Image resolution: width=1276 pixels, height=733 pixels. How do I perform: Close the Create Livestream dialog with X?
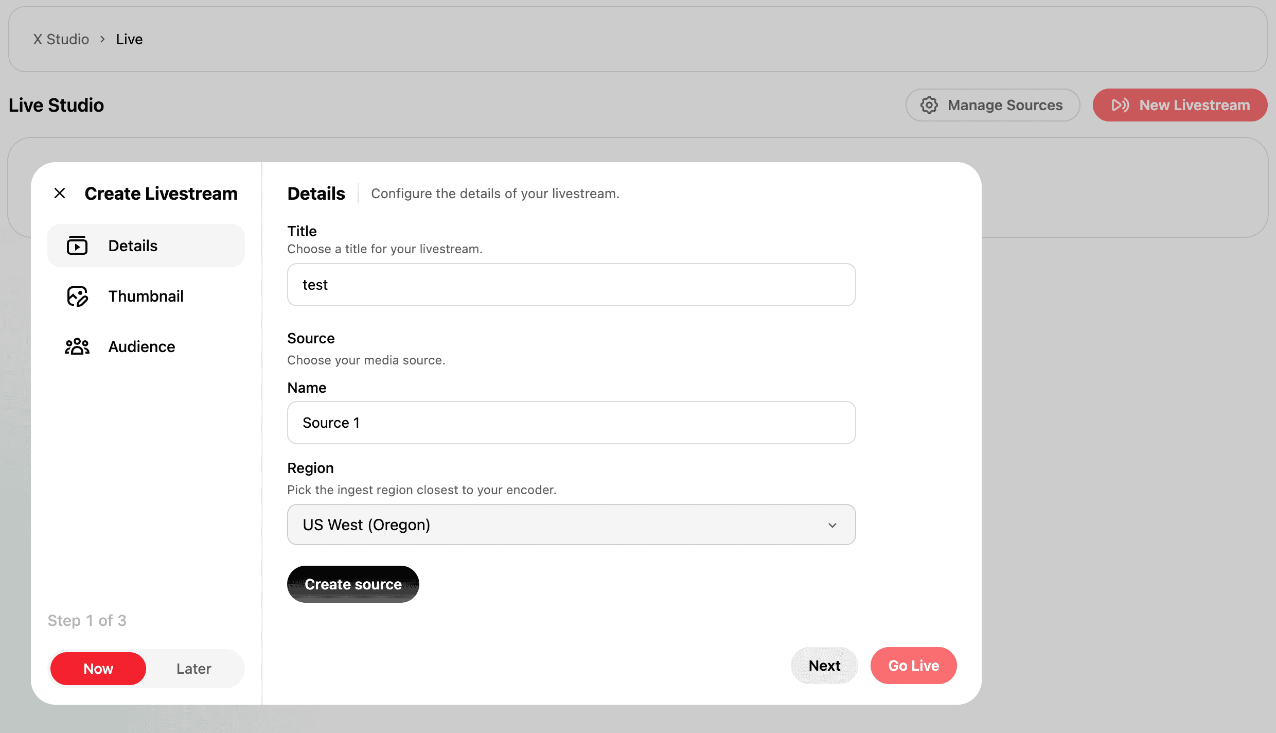(60, 194)
